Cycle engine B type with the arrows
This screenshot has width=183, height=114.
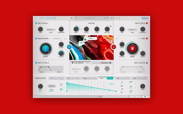[x=117, y=39]
